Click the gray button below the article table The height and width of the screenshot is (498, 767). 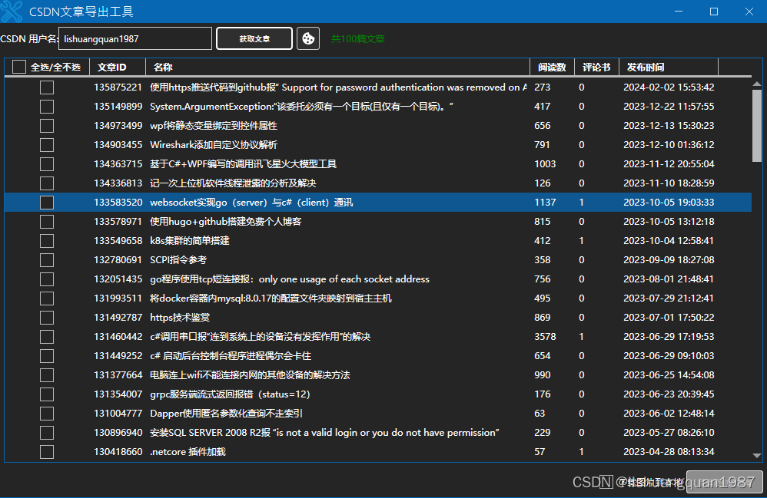coord(724,481)
